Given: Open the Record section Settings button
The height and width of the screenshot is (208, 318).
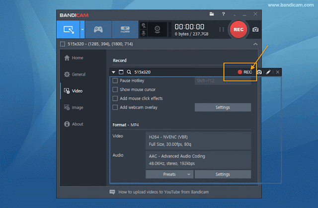Looking at the screenshot, I should [x=223, y=107].
